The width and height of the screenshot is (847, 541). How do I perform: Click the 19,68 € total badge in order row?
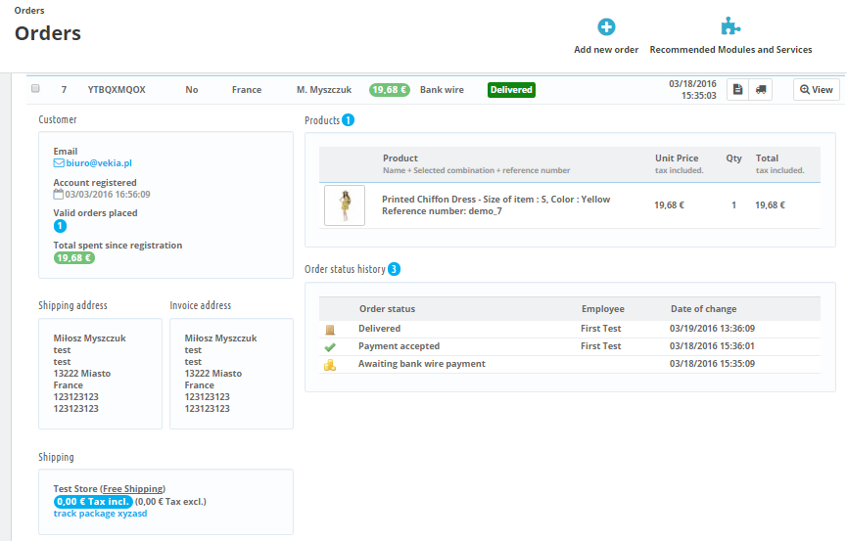click(389, 90)
